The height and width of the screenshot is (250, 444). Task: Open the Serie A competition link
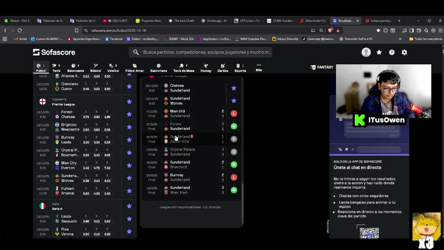(57, 209)
